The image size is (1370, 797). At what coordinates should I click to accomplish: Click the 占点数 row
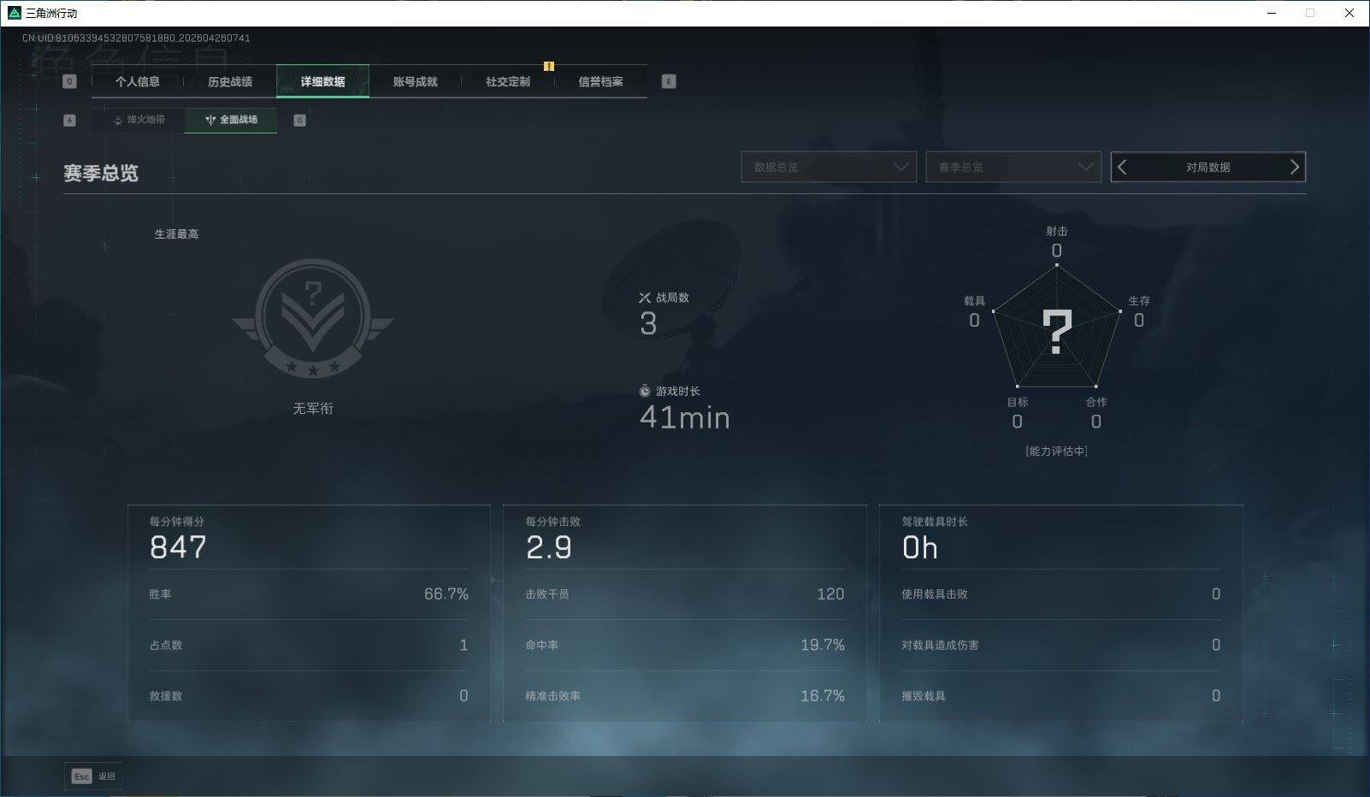pyautogui.click(x=309, y=645)
